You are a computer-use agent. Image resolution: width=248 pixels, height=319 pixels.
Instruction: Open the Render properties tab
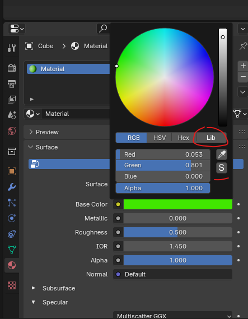(12, 68)
